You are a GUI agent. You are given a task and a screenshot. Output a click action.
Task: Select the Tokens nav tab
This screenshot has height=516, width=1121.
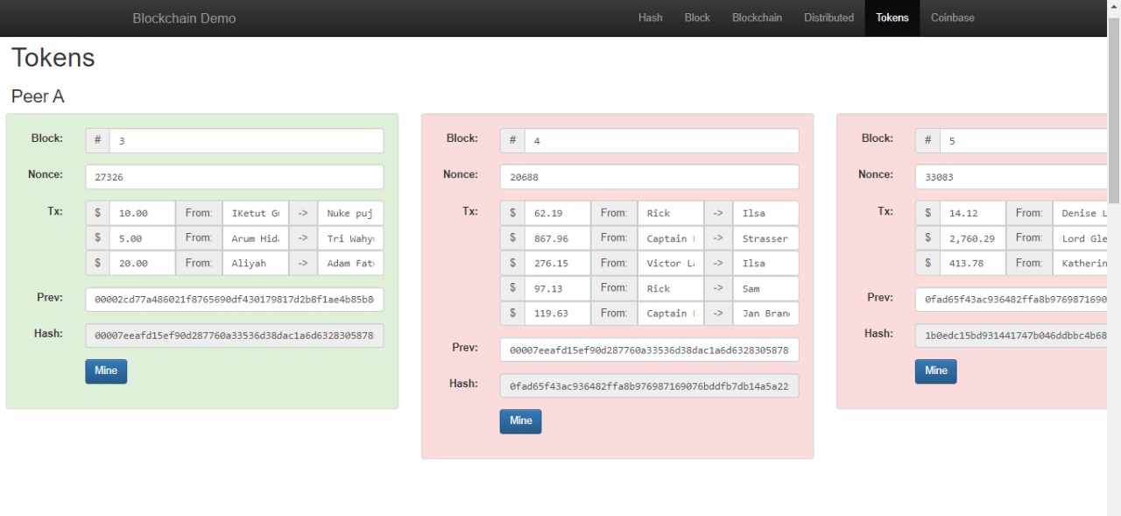(892, 18)
